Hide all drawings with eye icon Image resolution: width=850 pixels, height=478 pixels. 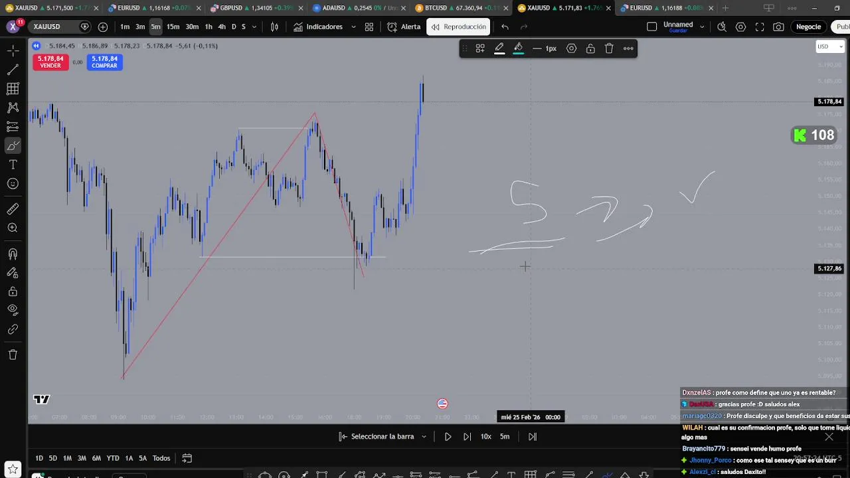click(13, 309)
